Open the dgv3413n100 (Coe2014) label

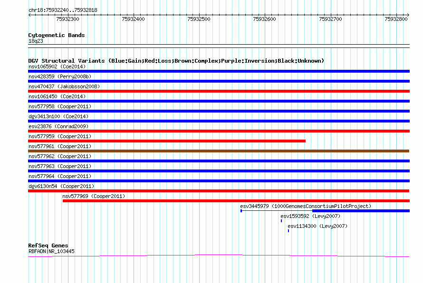coord(58,116)
